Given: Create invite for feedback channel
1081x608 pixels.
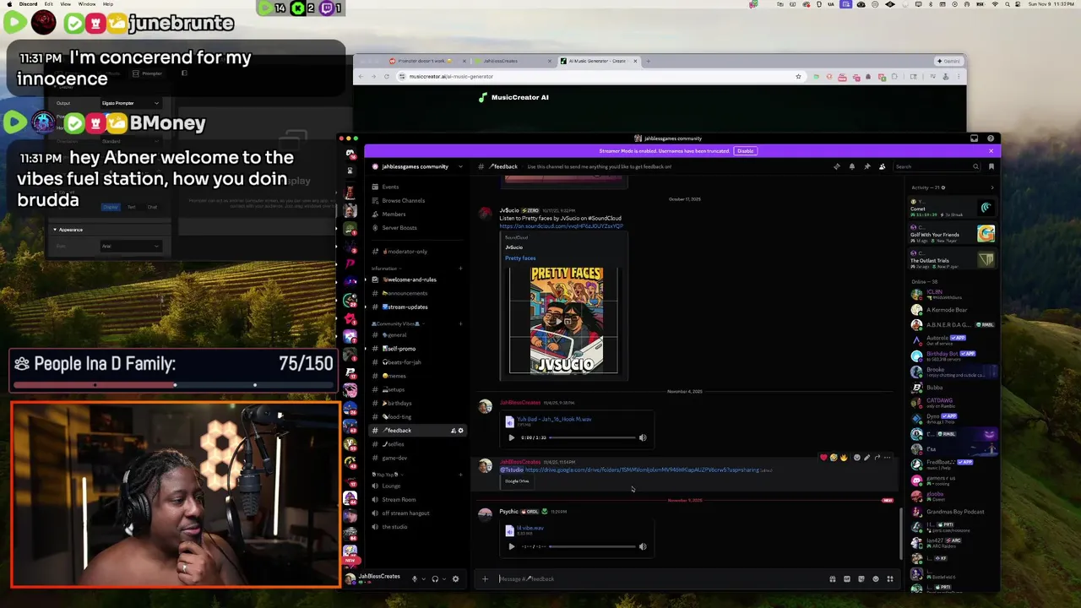Looking at the screenshot, I should pos(454,431).
